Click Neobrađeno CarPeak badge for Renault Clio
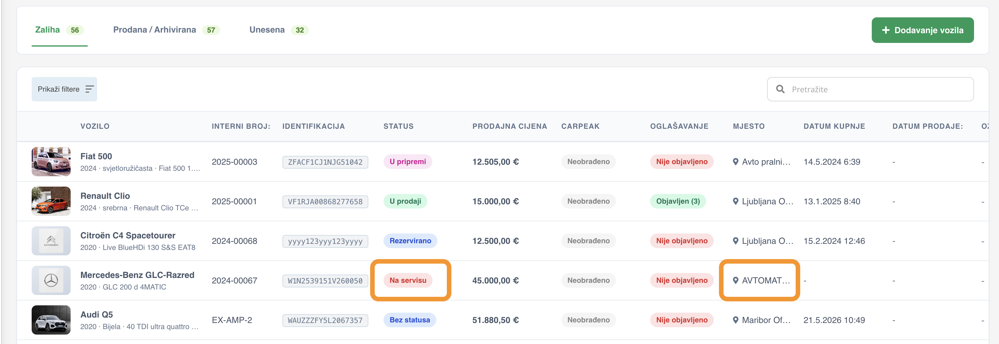999x344 pixels. [x=588, y=201]
